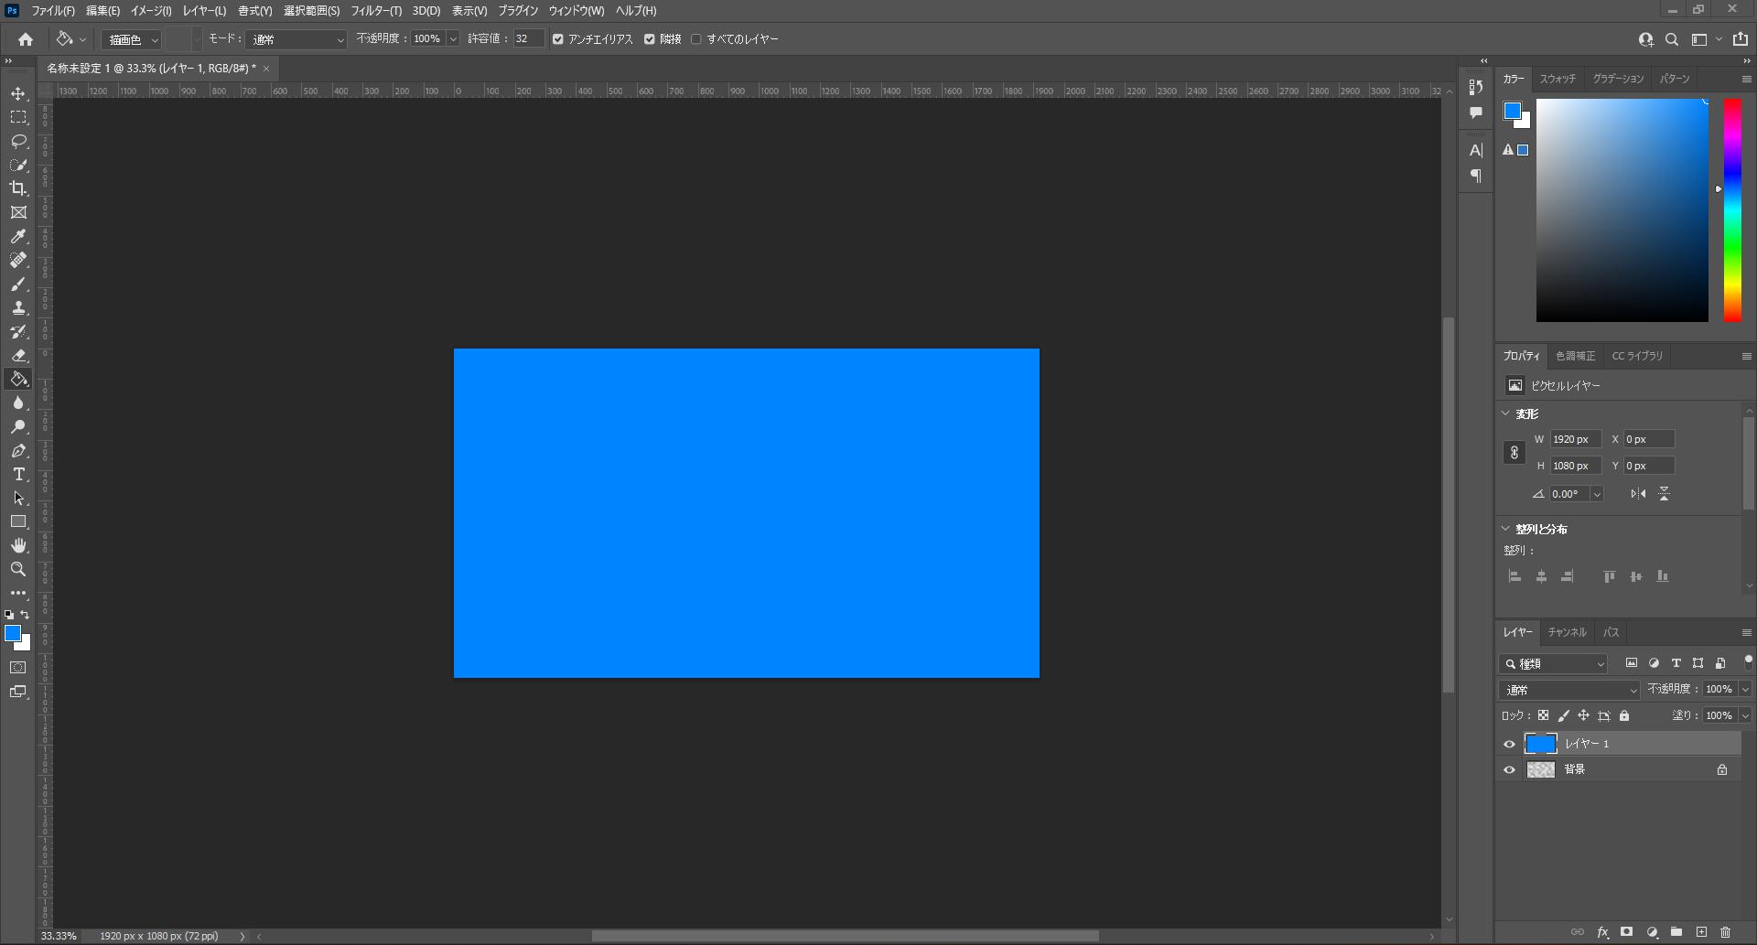The height and width of the screenshot is (945, 1757).
Task: Select the Crop tool
Action: tap(18, 188)
